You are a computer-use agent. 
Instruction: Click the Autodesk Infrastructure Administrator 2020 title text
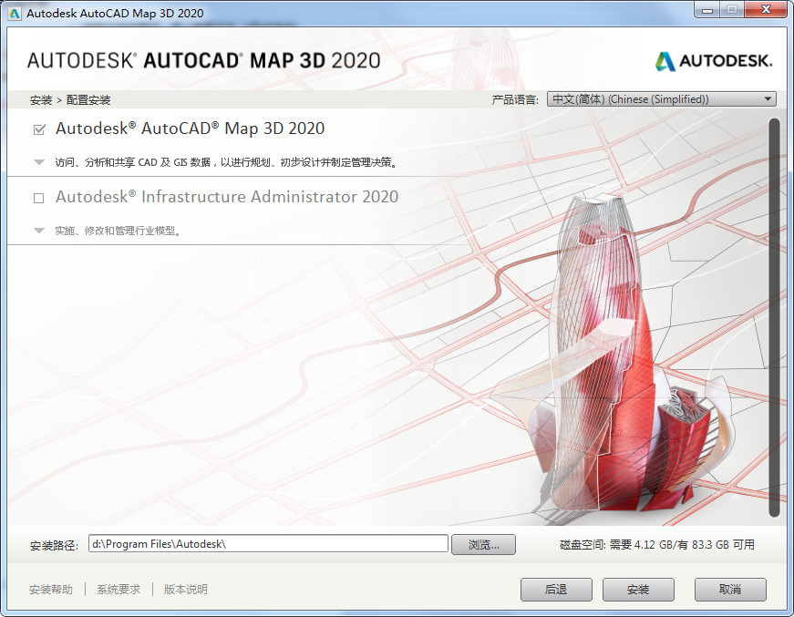(227, 197)
